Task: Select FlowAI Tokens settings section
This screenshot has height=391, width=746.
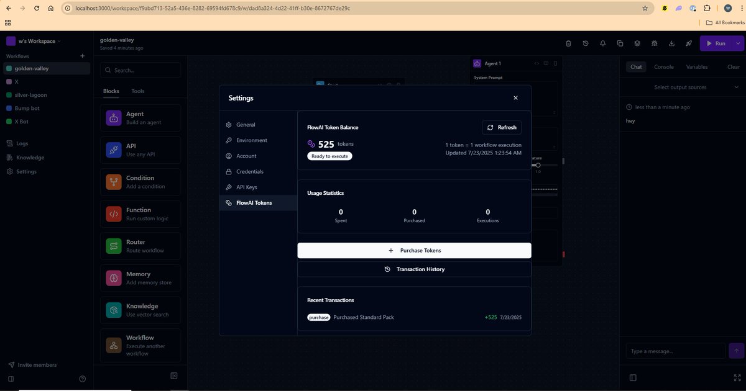Action: 258,203
